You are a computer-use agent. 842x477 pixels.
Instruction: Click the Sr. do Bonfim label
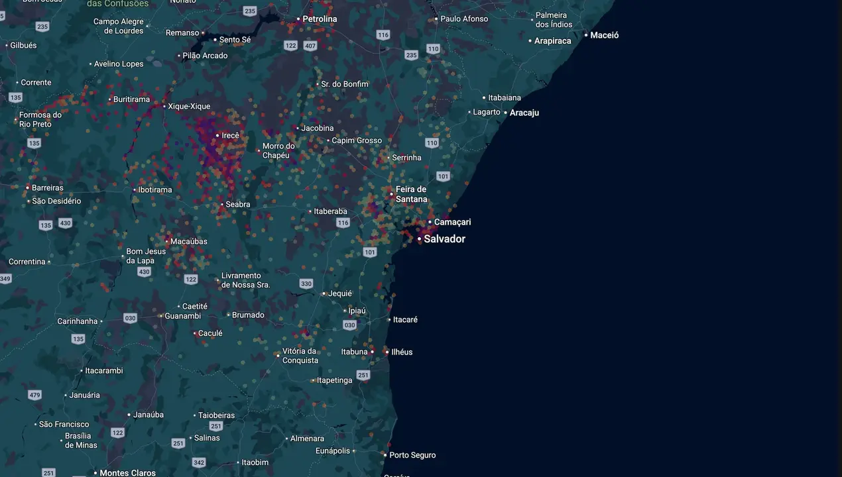(x=345, y=84)
